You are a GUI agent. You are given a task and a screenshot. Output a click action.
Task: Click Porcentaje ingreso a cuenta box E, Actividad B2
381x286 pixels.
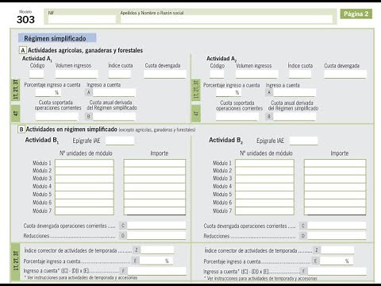point(337,261)
